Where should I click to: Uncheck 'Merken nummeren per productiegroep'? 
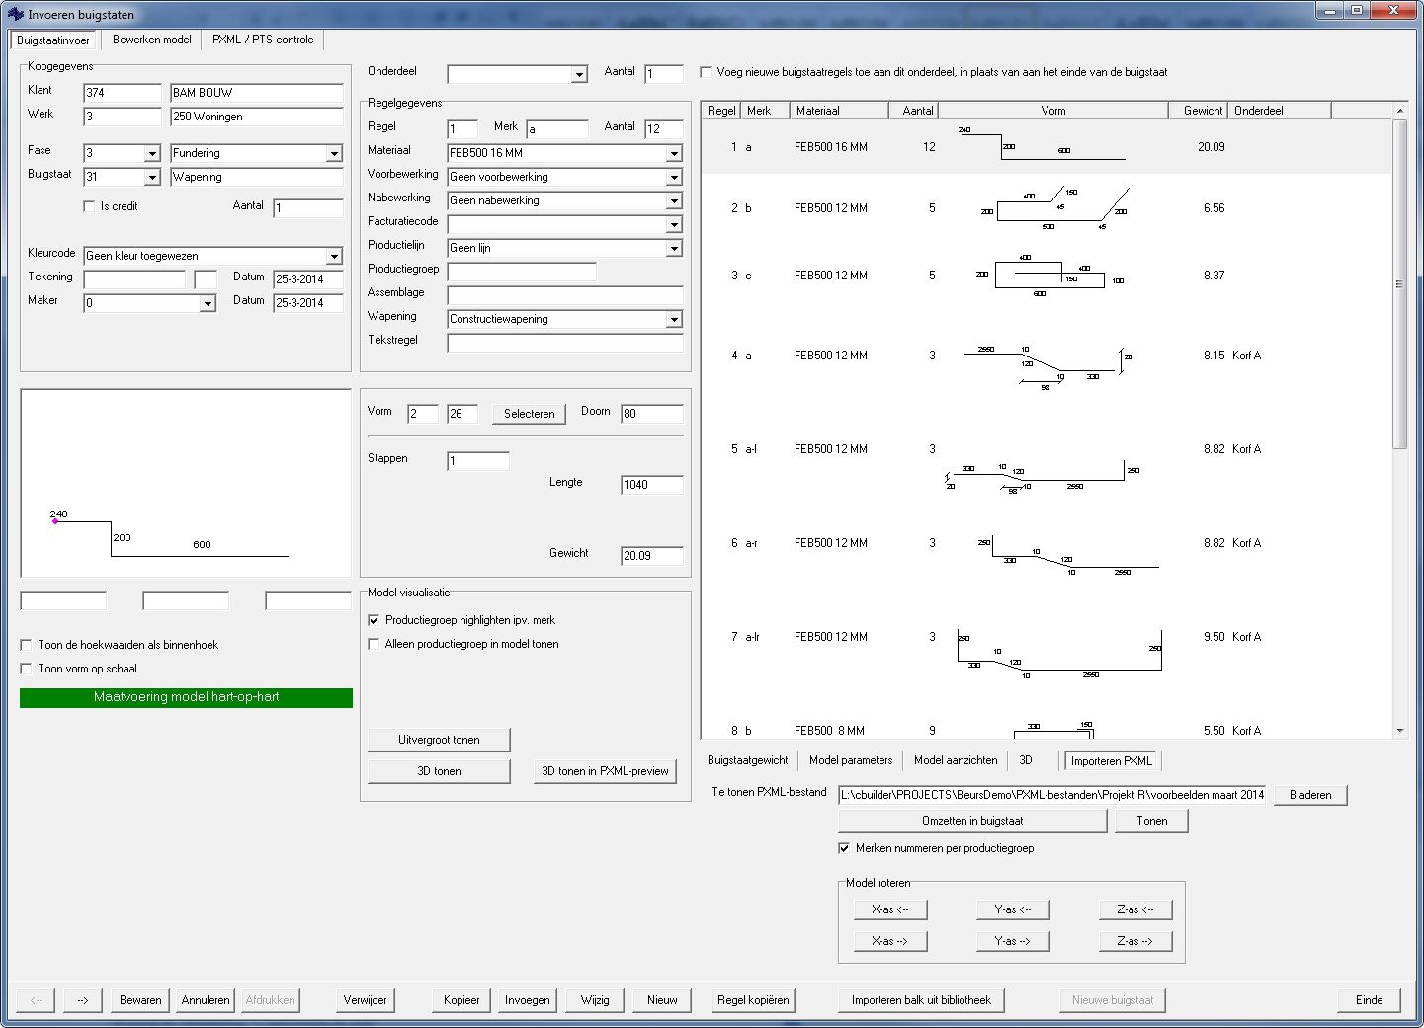coord(844,848)
